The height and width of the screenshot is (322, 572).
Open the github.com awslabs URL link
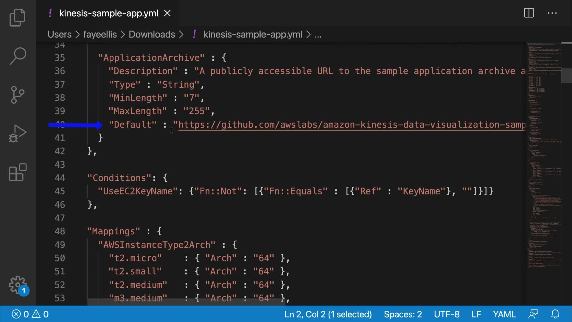tap(352, 125)
